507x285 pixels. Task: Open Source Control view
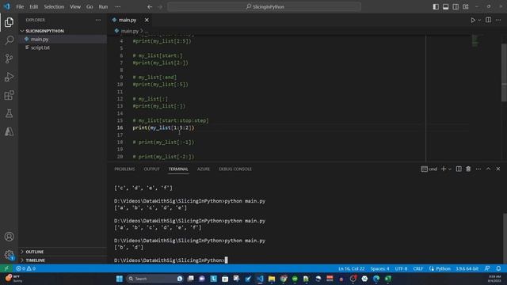coord(9,59)
